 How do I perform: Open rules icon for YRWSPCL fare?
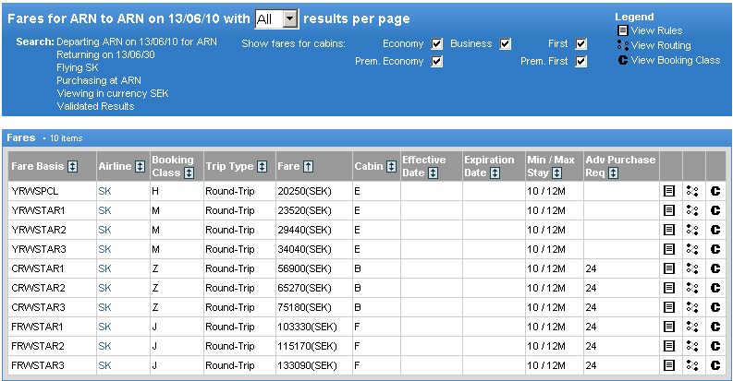click(669, 192)
